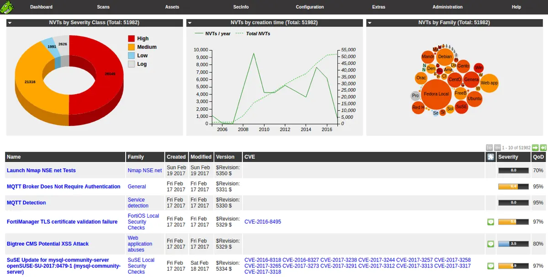
Task: Click the High red legend swatch
Action: [x=132, y=39]
